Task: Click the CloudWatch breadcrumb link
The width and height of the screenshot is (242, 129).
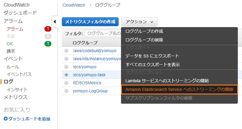Action: pyautogui.click(x=74, y=5)
